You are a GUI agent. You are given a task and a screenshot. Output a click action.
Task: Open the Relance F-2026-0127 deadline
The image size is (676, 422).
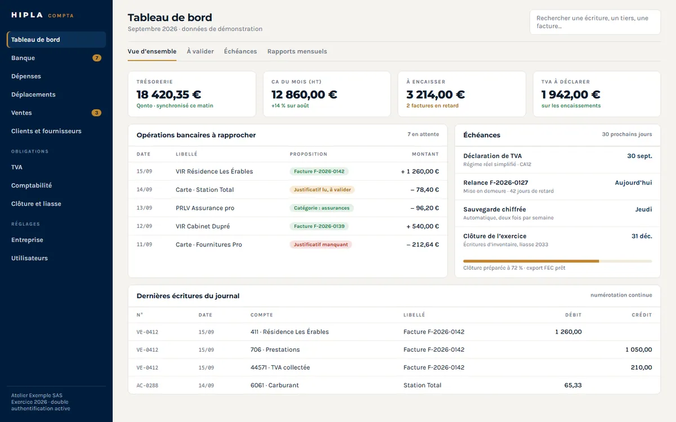(x=558, y=186)
